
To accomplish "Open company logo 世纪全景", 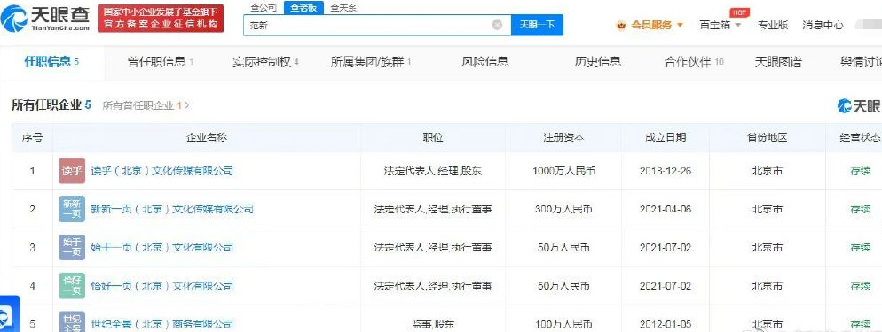I will (72, 322).
